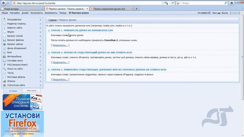Click the Выход logout link
This screenshot has width=244, height=137.
pyautogui.click(x=225, y=13)
